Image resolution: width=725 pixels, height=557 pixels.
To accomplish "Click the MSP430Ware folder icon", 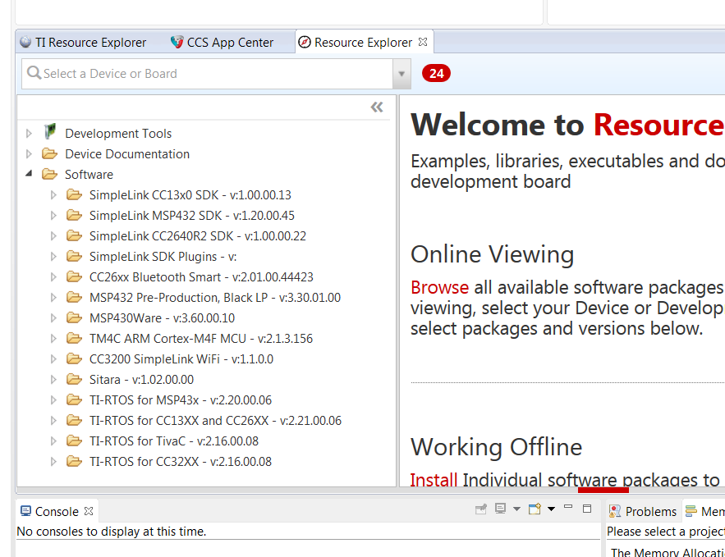I will coord(74,317).
